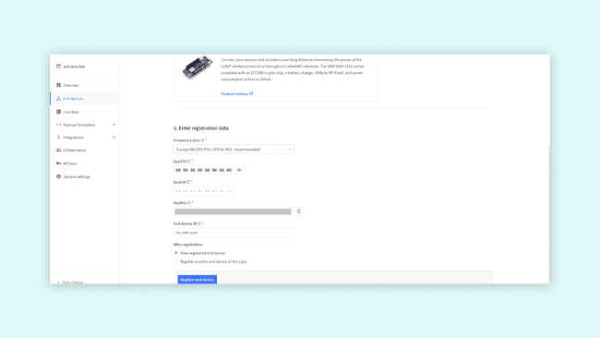Viewport: 600px width, 338px height.
Task: Focus the End device ID field
Action: coord(234,233)
